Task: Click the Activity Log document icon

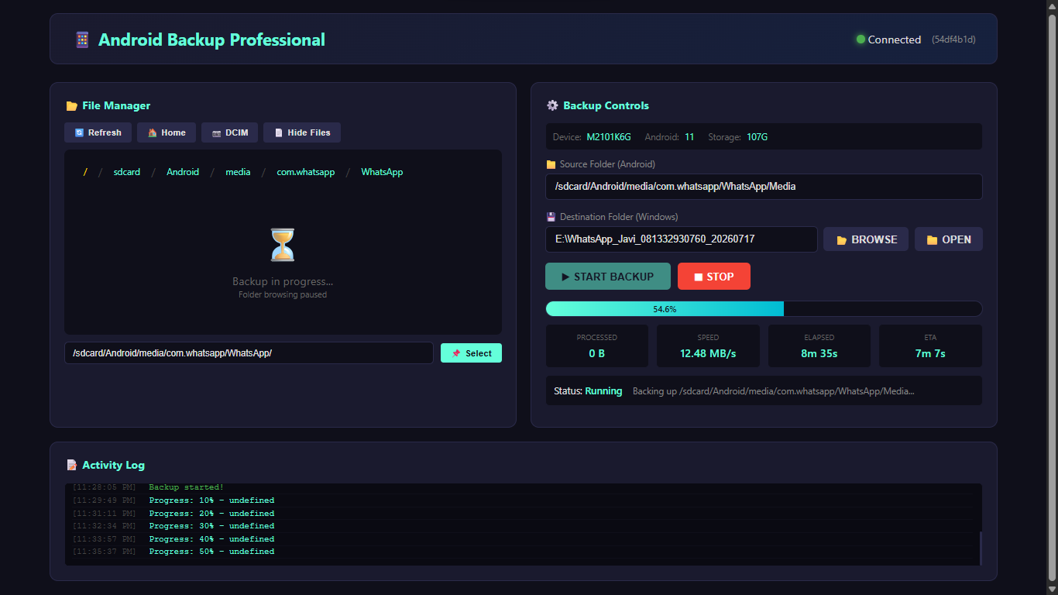Action: pyautogui.click(x=72, y=465)
